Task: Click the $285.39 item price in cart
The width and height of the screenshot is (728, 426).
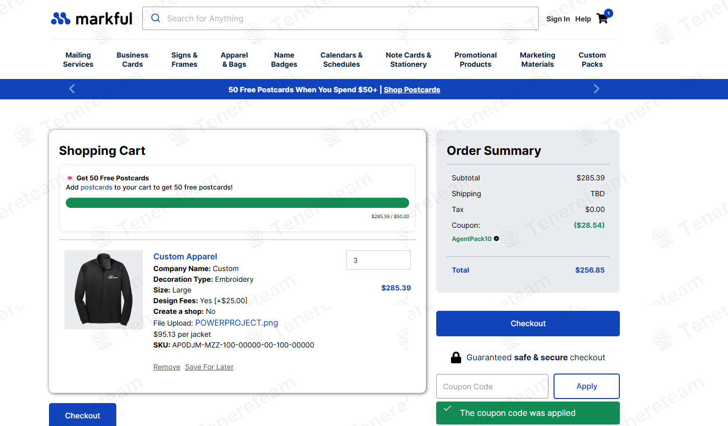Action: click(396, 288)
